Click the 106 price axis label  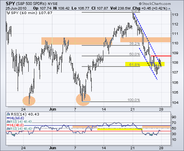[x=175, y=82]
